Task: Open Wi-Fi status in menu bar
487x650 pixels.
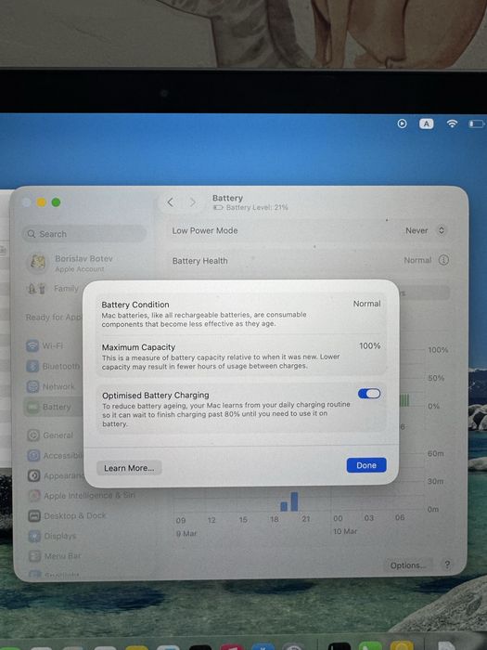Action: (x=452, y=123)
